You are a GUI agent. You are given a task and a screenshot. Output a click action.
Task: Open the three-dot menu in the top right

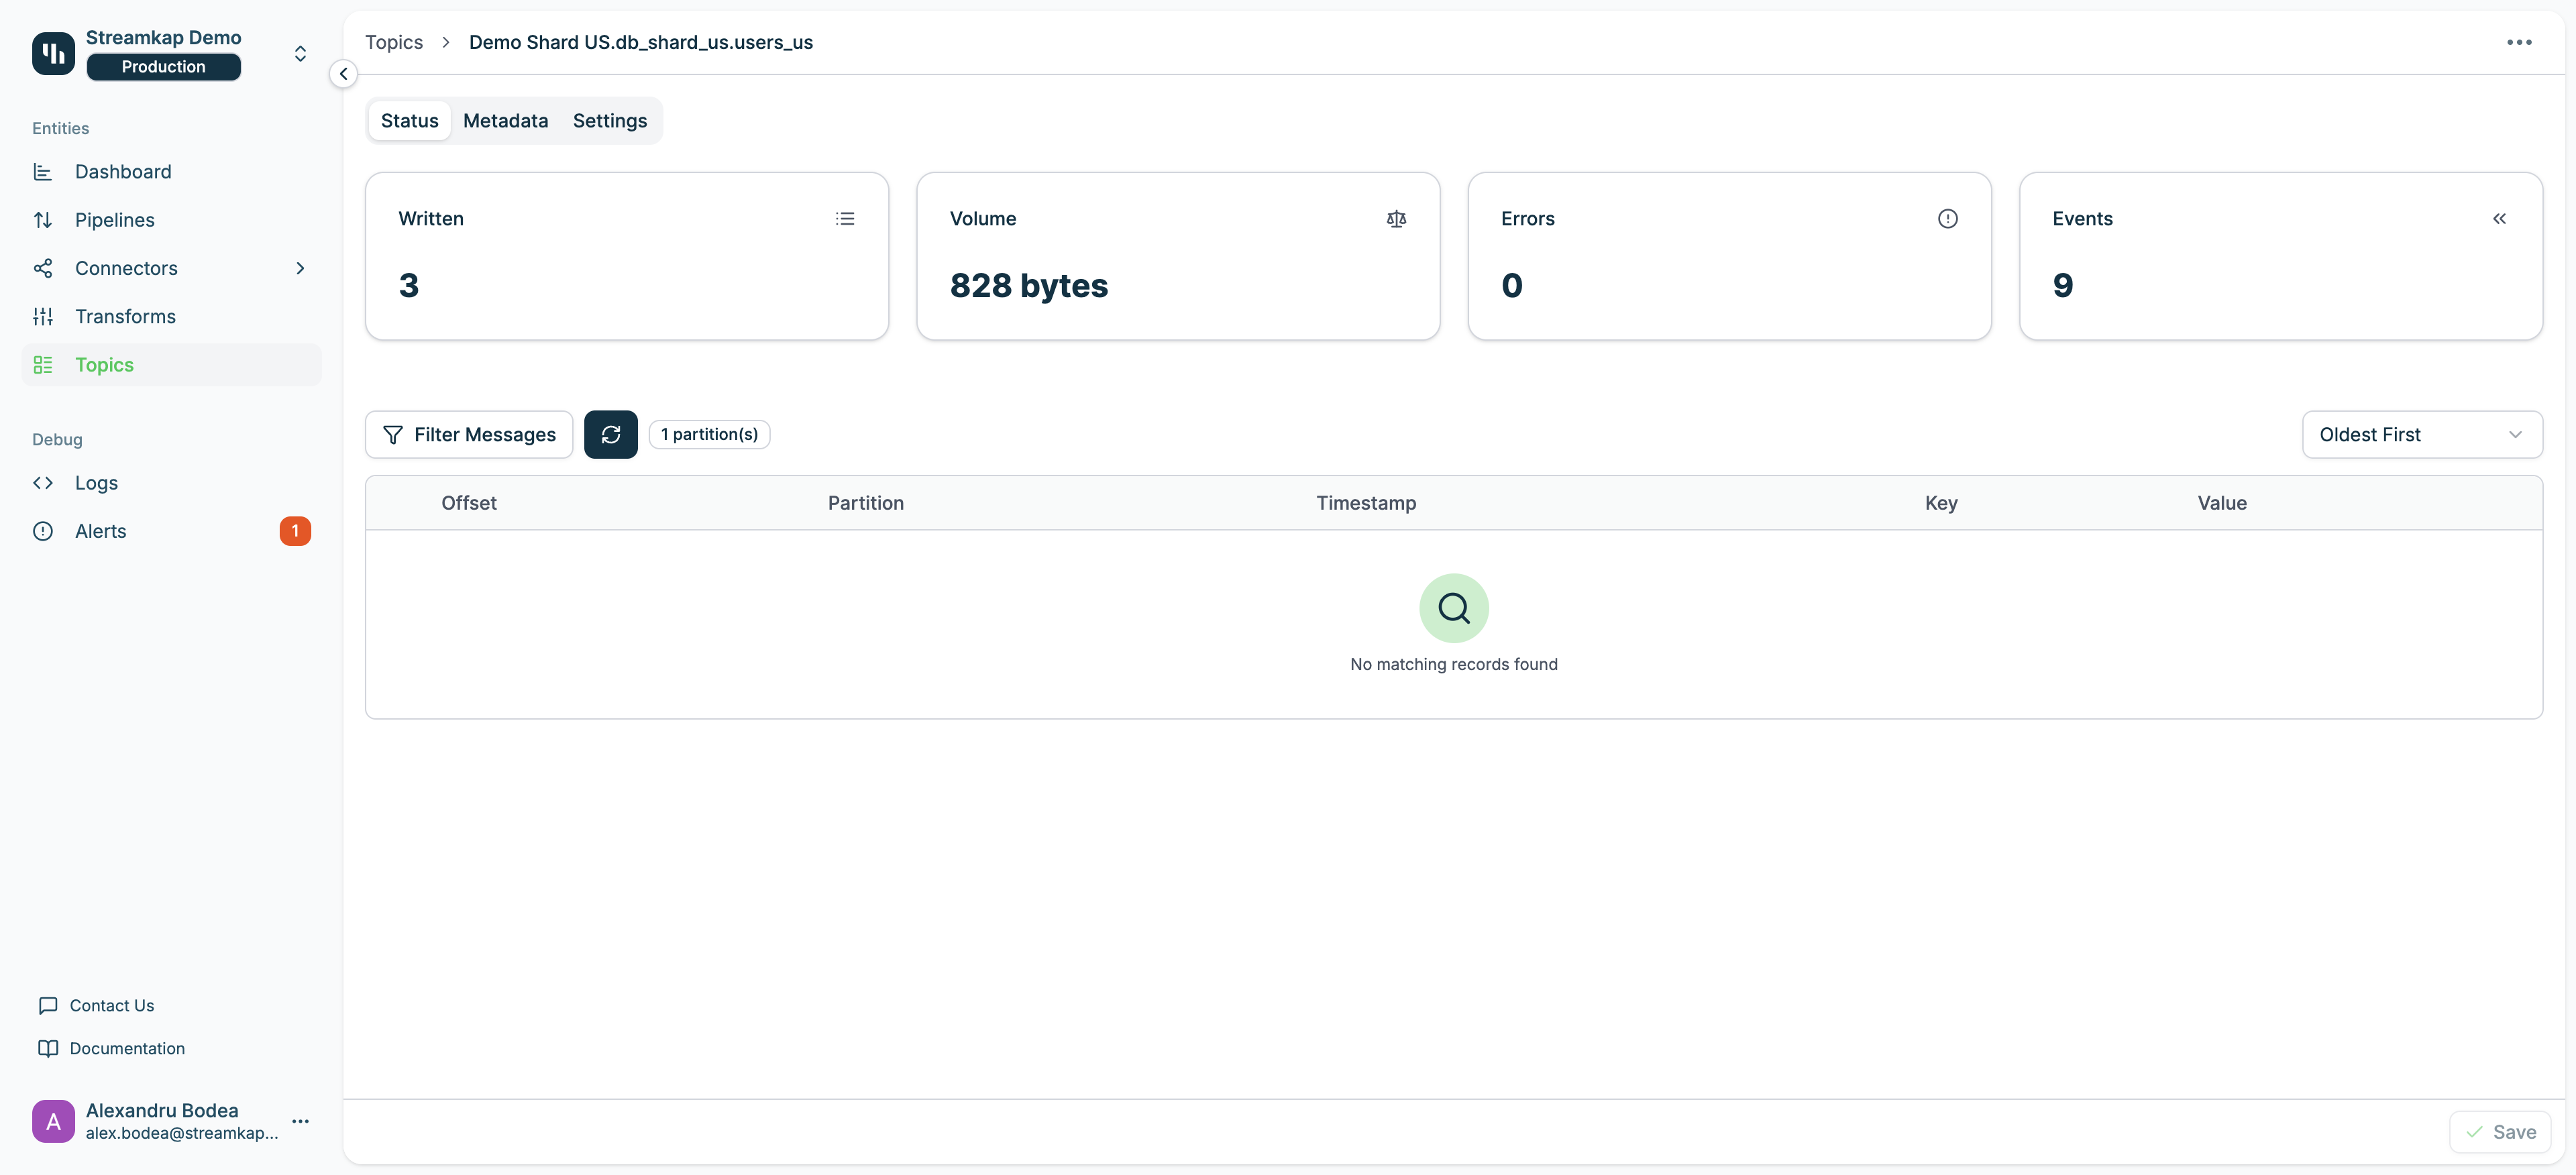(2519, 42)
